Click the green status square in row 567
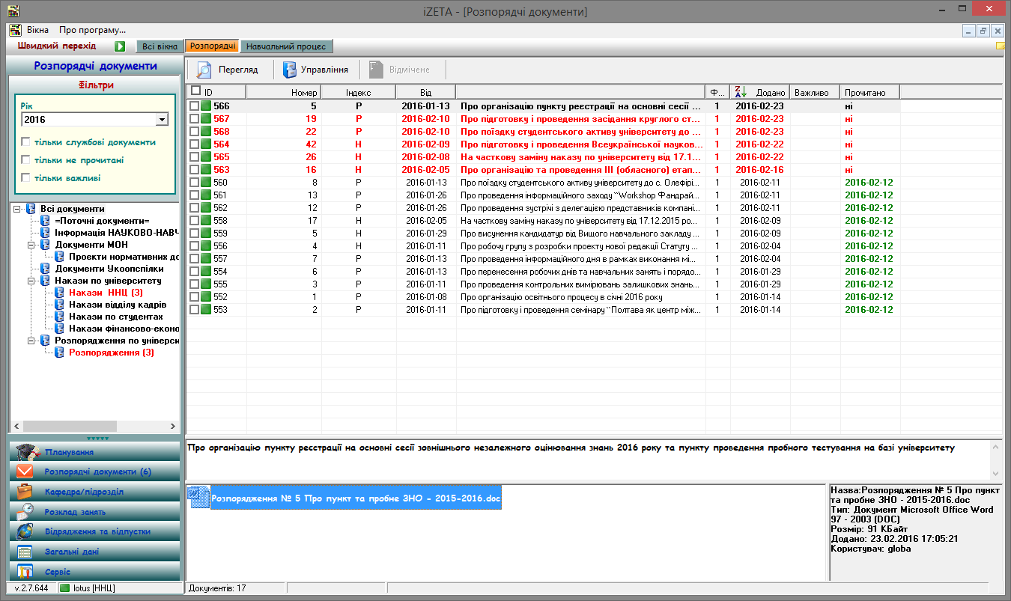The width and height of the screenshot is (1011, 601). pos(206,119)
